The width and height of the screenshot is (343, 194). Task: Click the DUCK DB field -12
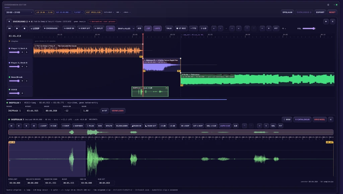pyautogui.click(x=72, y=111)
